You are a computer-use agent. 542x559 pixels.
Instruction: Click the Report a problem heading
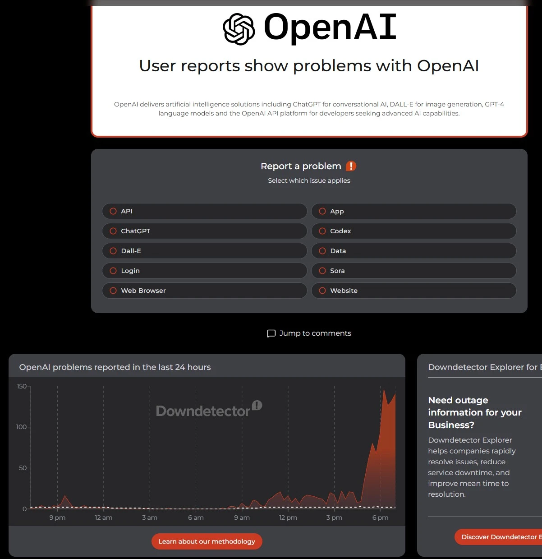click(x=301, y=166)
